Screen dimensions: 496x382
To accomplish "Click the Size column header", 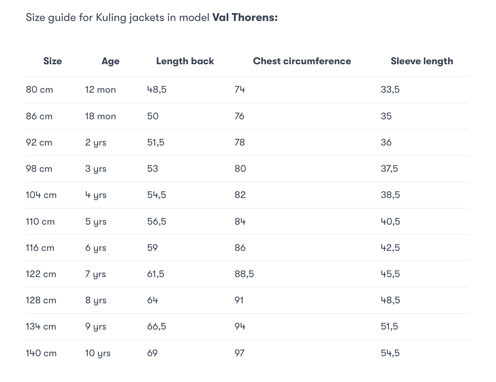I will point(52,61).
